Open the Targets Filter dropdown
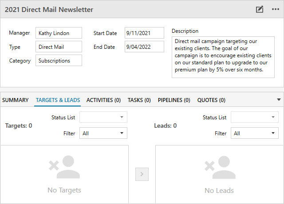The image size is (284, 204). (103, 133)
